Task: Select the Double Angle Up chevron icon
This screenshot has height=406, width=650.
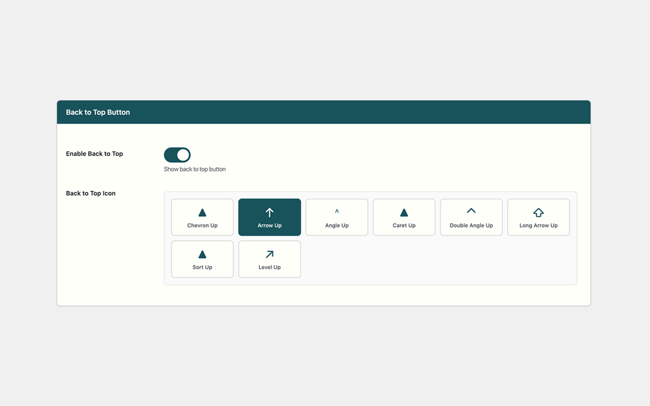Action: pyautogui.click(x=471, y=212)
